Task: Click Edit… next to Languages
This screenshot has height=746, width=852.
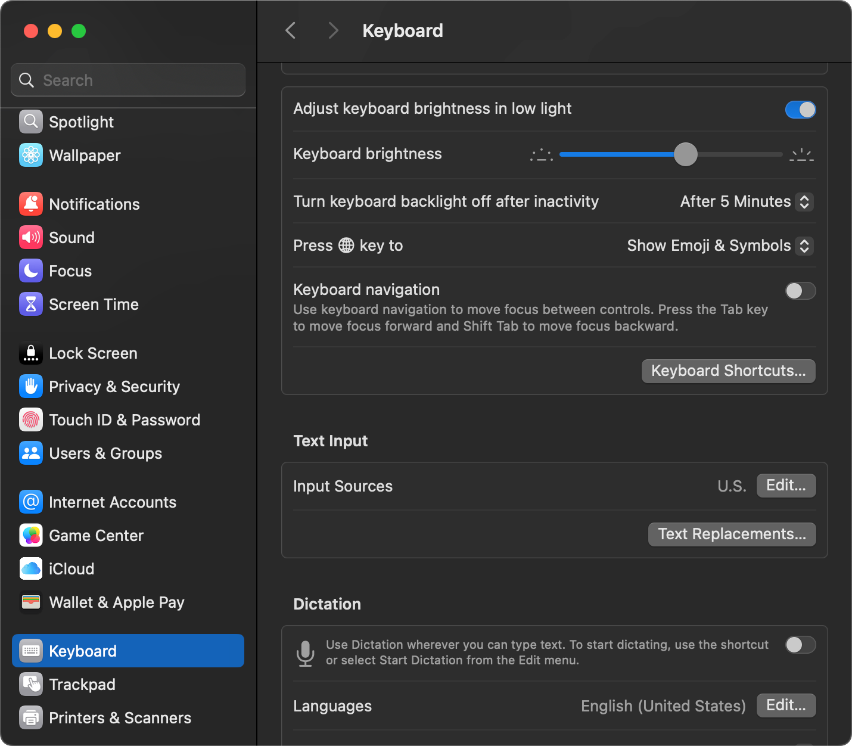Action: tap(786, 705)
